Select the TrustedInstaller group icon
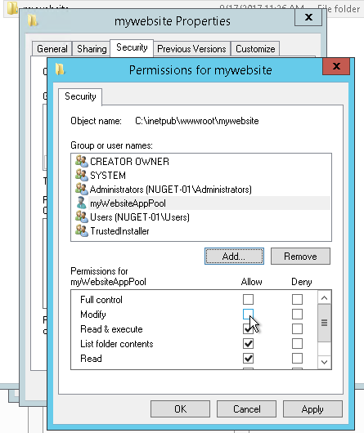Image resolution: width=364 pixels, height=433 pixels. click(82, 230)
